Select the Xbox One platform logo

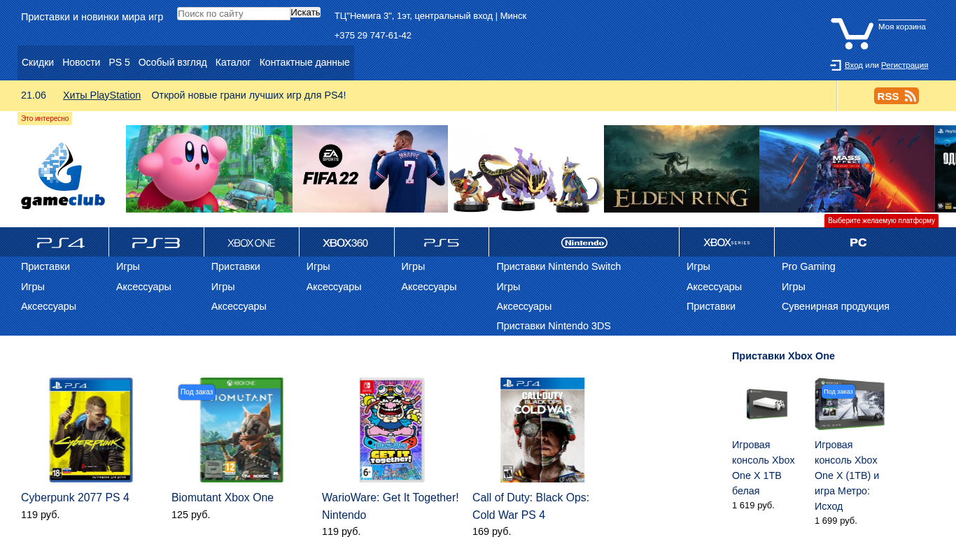click(251, 243)
